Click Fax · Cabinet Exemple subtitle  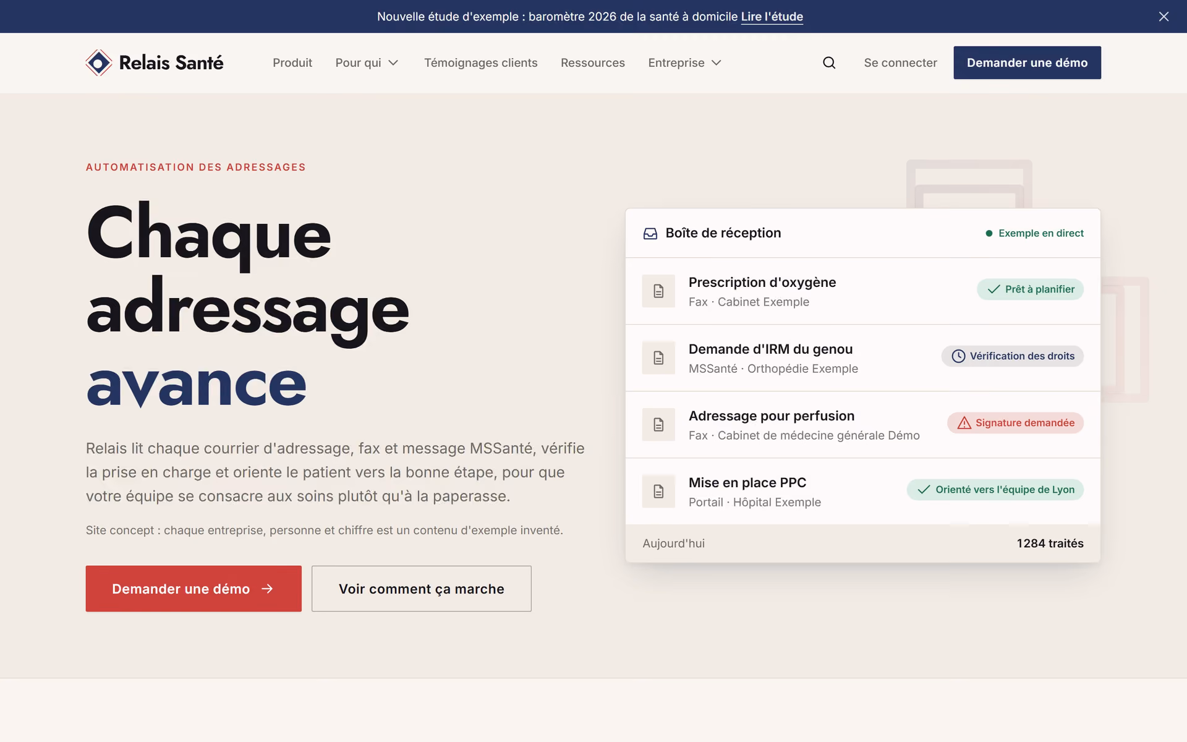pos(749,302)
